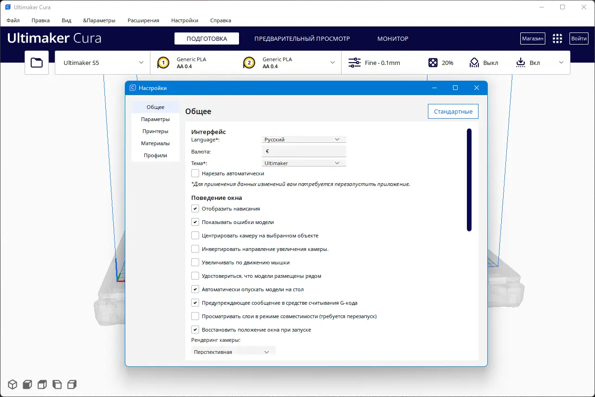Select Параметры settings category
The height and width of the screenshot is (397, 595).
(x=155, y=119)
